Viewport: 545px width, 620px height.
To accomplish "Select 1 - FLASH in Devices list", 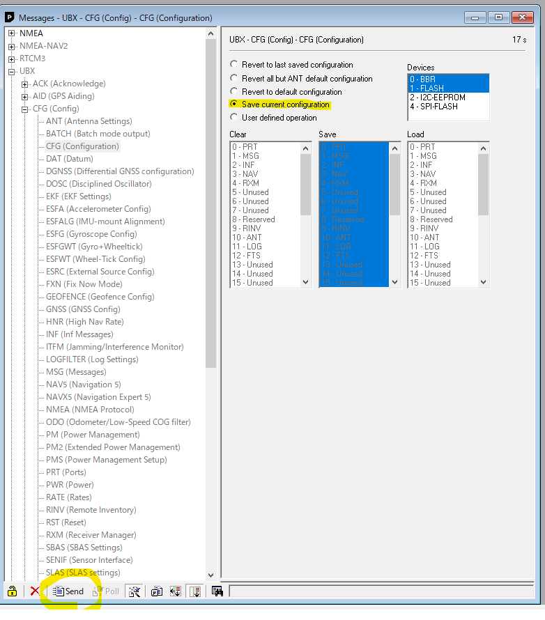I will pos(448,88).
